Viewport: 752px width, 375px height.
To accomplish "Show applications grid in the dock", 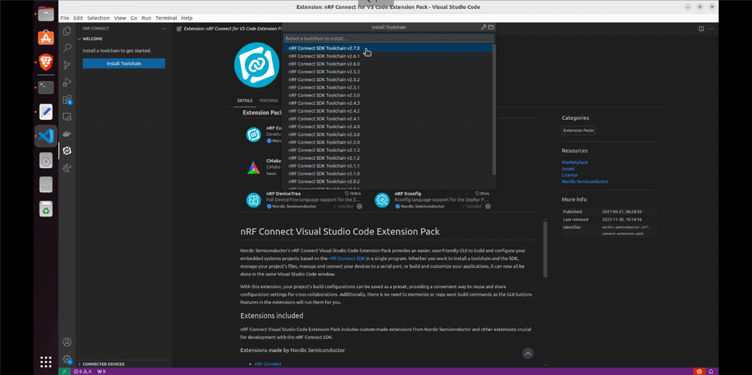I will (46, 362).
